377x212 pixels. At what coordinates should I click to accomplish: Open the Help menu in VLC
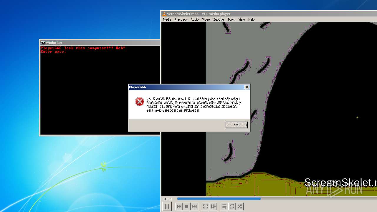[252, 19]
